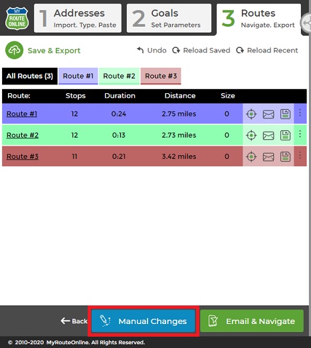Select the Route #2 filter tab
311x348 pixels.
(119, 76)
